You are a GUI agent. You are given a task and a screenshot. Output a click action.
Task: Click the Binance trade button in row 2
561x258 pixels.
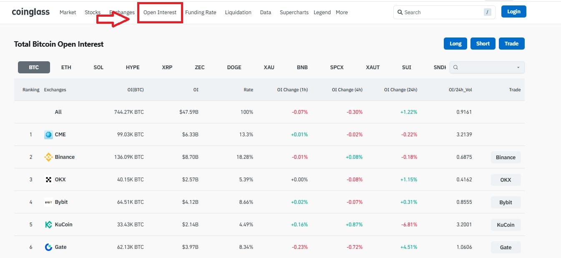(x=506, y=158)
